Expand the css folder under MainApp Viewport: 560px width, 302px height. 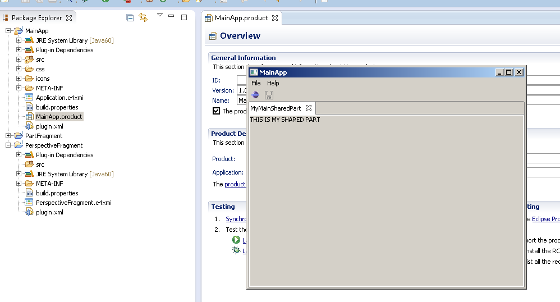pos(19,69)
